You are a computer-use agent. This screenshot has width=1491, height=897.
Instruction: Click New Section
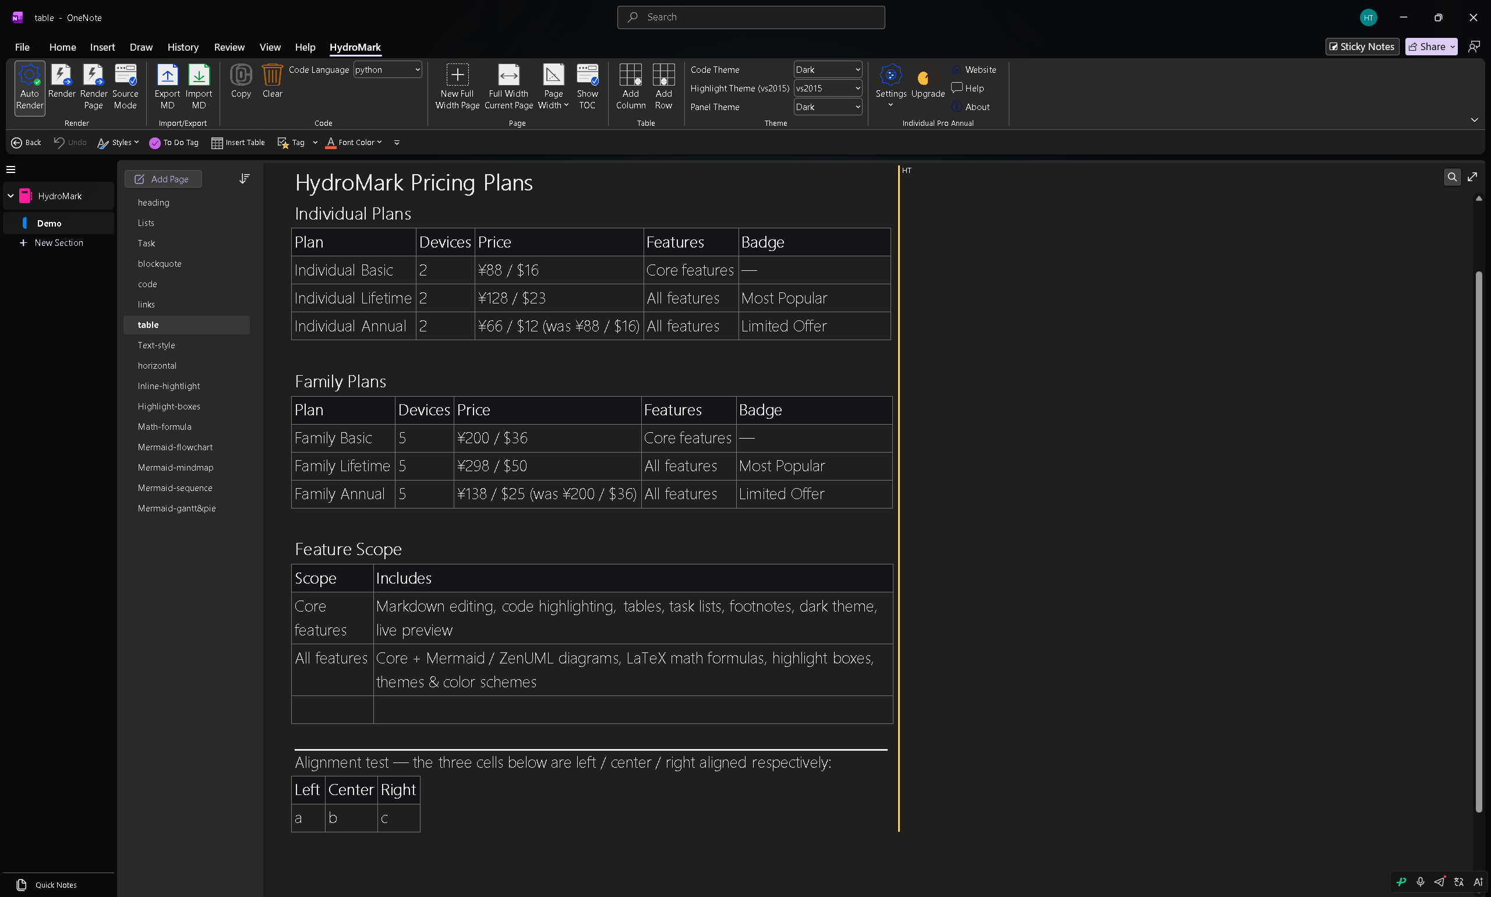(52, 243)
